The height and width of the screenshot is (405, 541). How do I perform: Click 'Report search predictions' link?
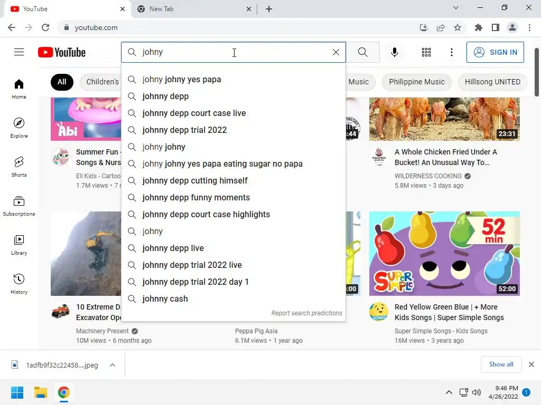[x=307, y=313]
